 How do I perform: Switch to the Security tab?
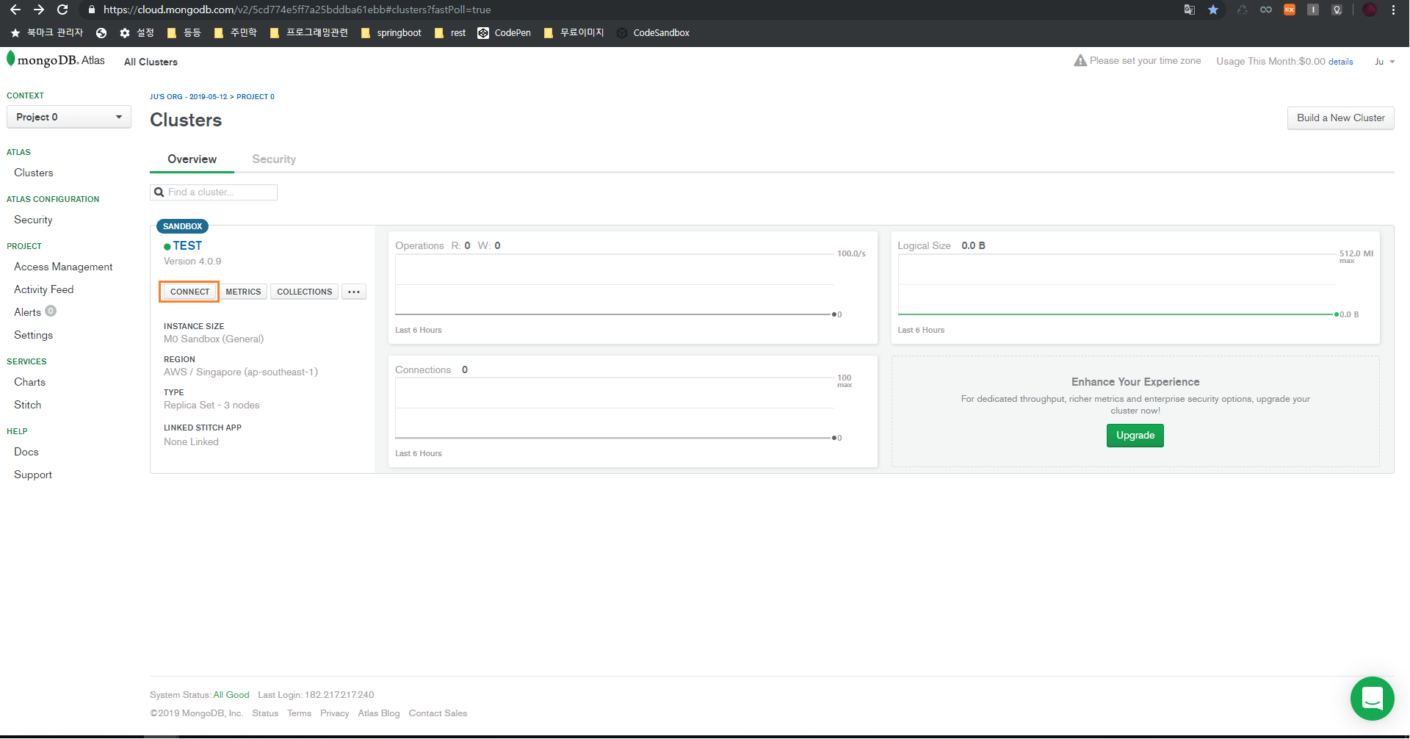click(274, 159)
